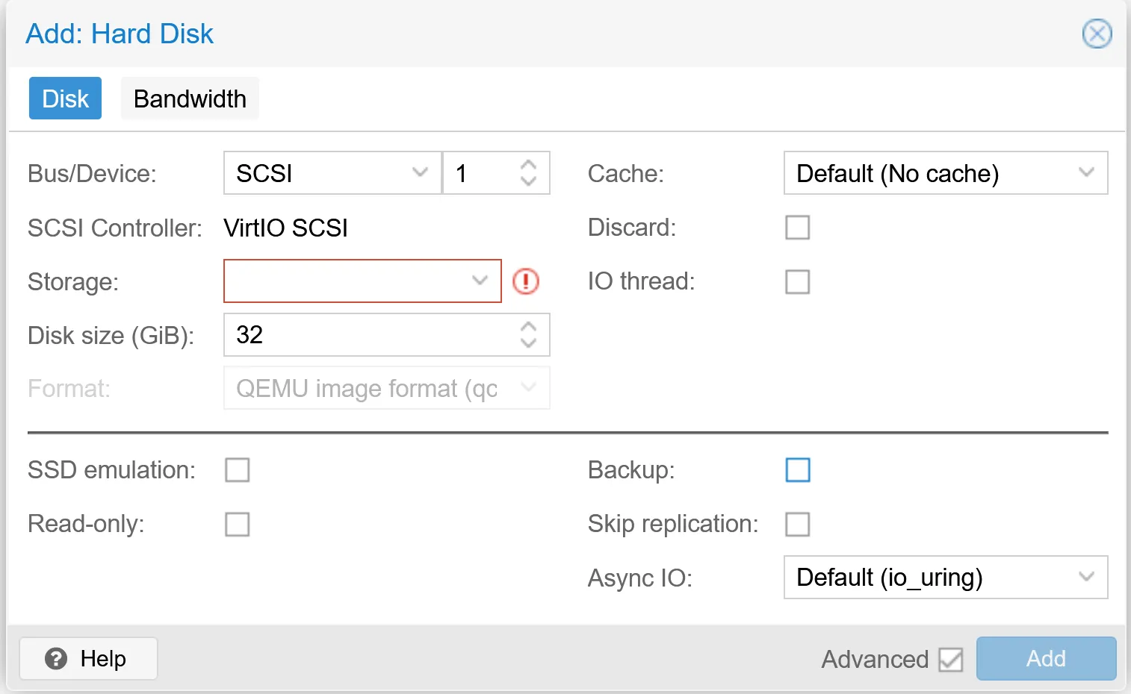This screenshot has height=694, width=1131.
Task: Enable Skip replication
Action: pyautogui.click(x=797, y=524)
